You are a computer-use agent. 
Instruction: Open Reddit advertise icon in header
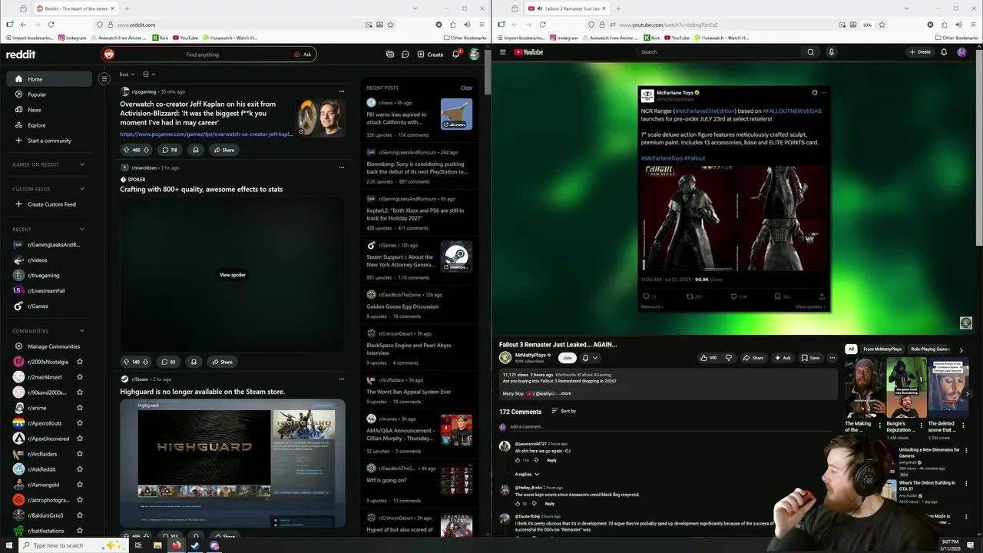pos(390,55)
